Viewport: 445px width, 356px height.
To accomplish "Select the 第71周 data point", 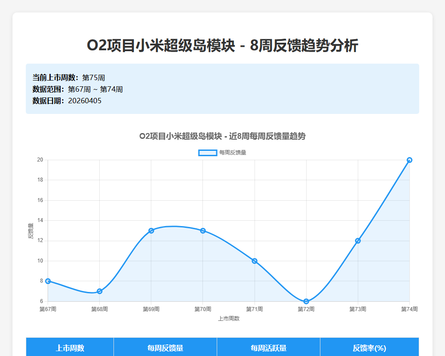I will (x=255, y=261).
